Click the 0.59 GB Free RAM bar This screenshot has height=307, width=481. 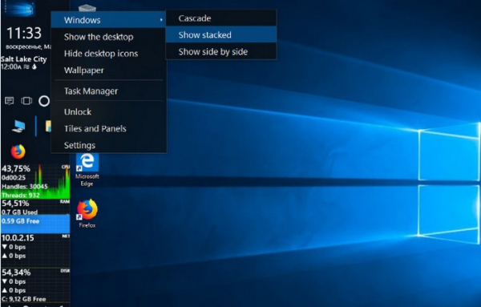tap(35, 224)
